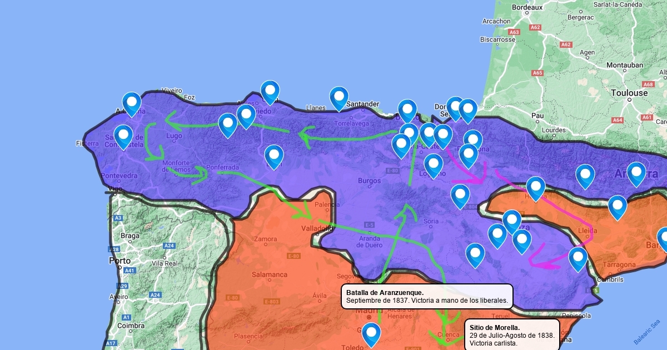This screenshot has height=350, width=667.
Task: Click the Salamanca label in the orange region
Action: 270,274
